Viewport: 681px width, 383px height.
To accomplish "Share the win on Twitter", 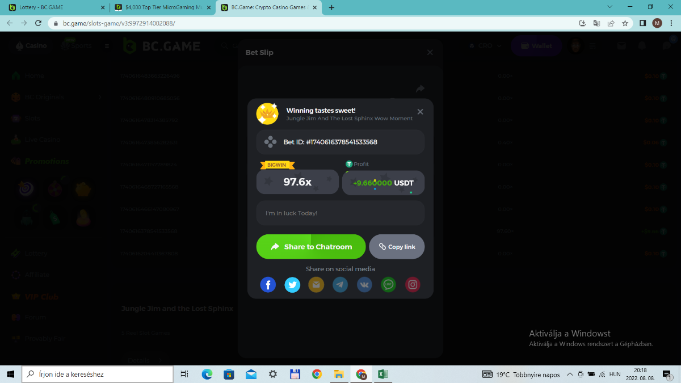I will tap(292, 284).
